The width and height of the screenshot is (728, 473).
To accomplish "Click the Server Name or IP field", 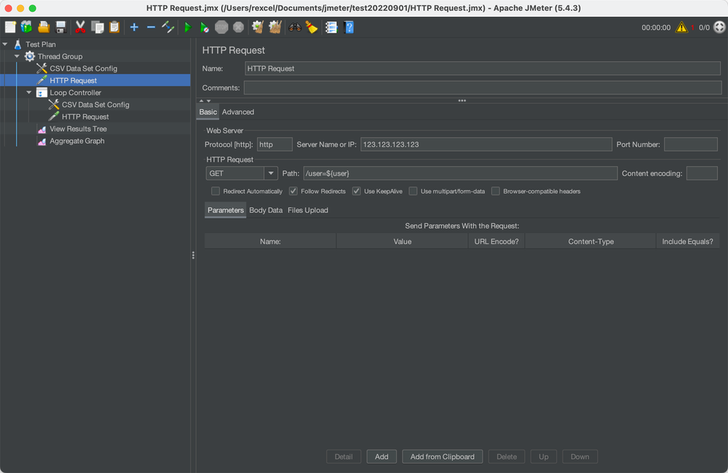I will point(486,144).
